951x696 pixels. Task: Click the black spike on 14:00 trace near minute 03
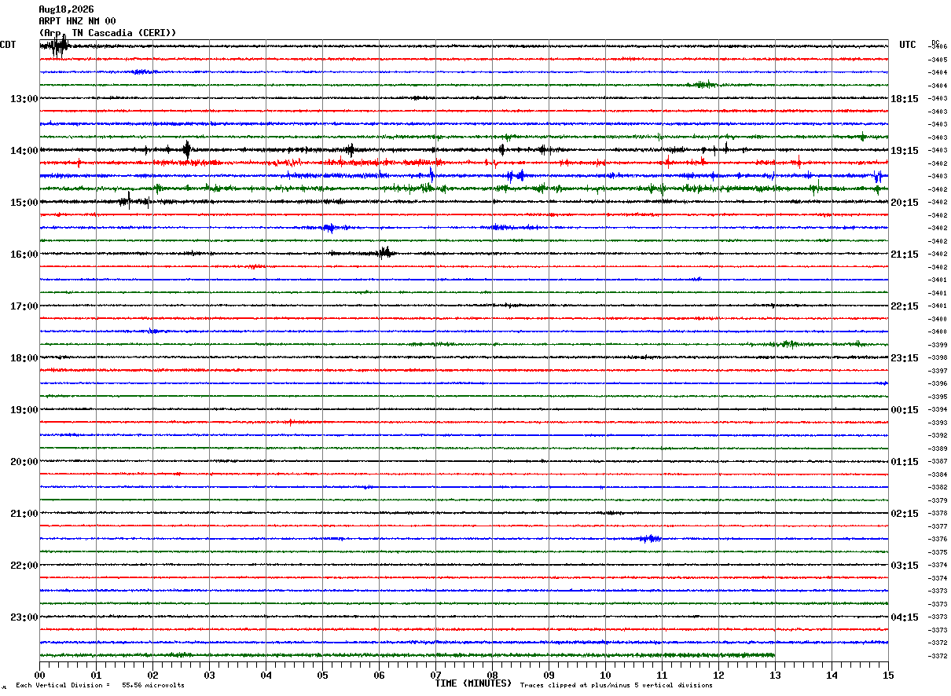tap(187, 148)
